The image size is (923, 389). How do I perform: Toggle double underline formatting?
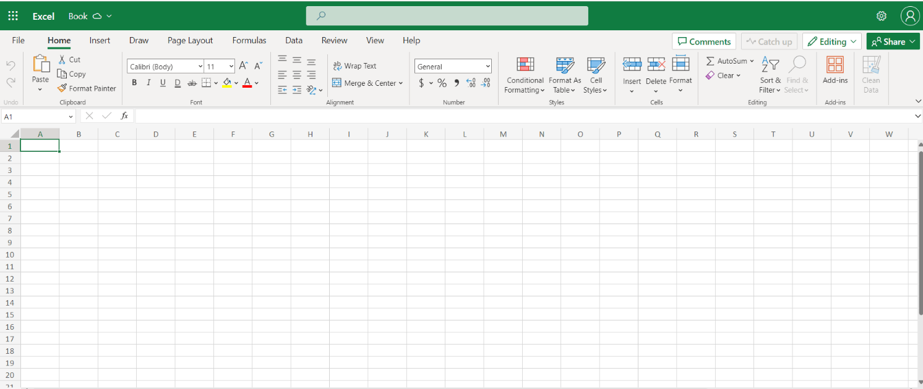pyautogui.click(x=178, y=83)
